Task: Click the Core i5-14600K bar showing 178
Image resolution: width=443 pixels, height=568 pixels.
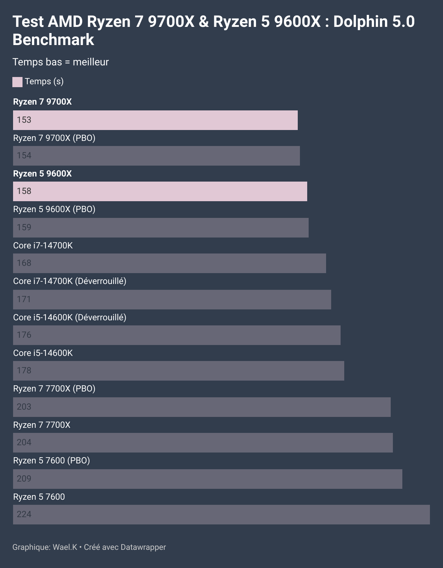Action: pos(179,371)
